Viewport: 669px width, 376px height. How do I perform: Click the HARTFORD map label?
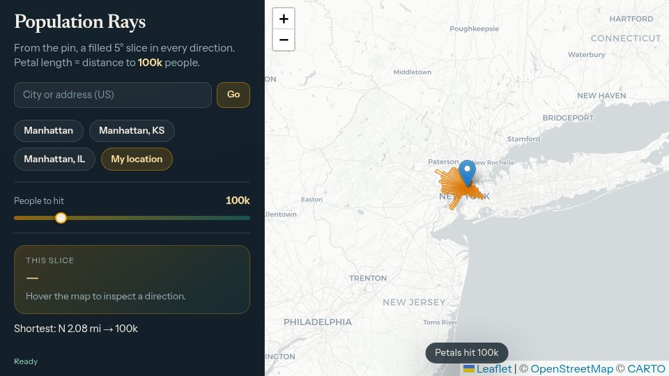[631, 19]
